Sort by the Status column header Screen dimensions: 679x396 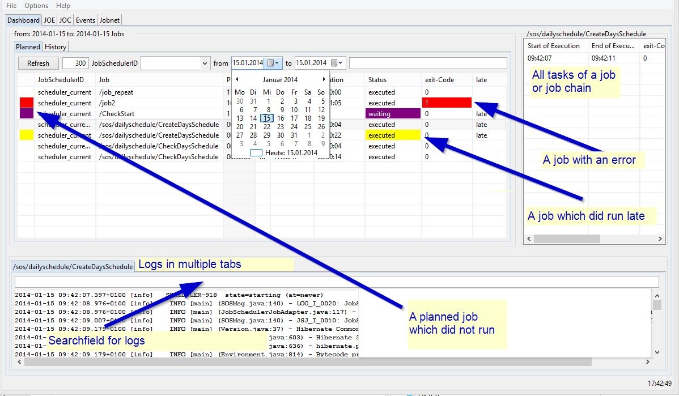tap(377, 80)
